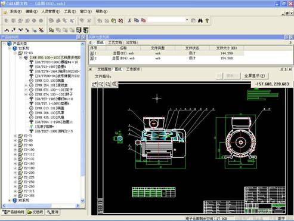Click the Copy icon next to scissors
The width and height of the screenshot is (294, 221).
pos(137,20)
